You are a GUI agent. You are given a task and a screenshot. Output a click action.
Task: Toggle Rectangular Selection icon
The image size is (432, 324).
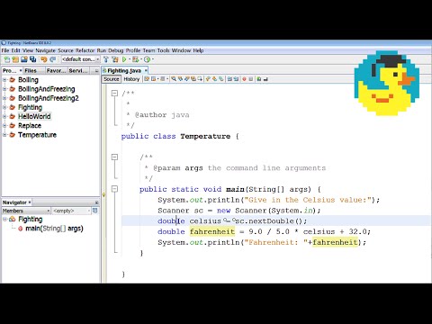[200, 79]
